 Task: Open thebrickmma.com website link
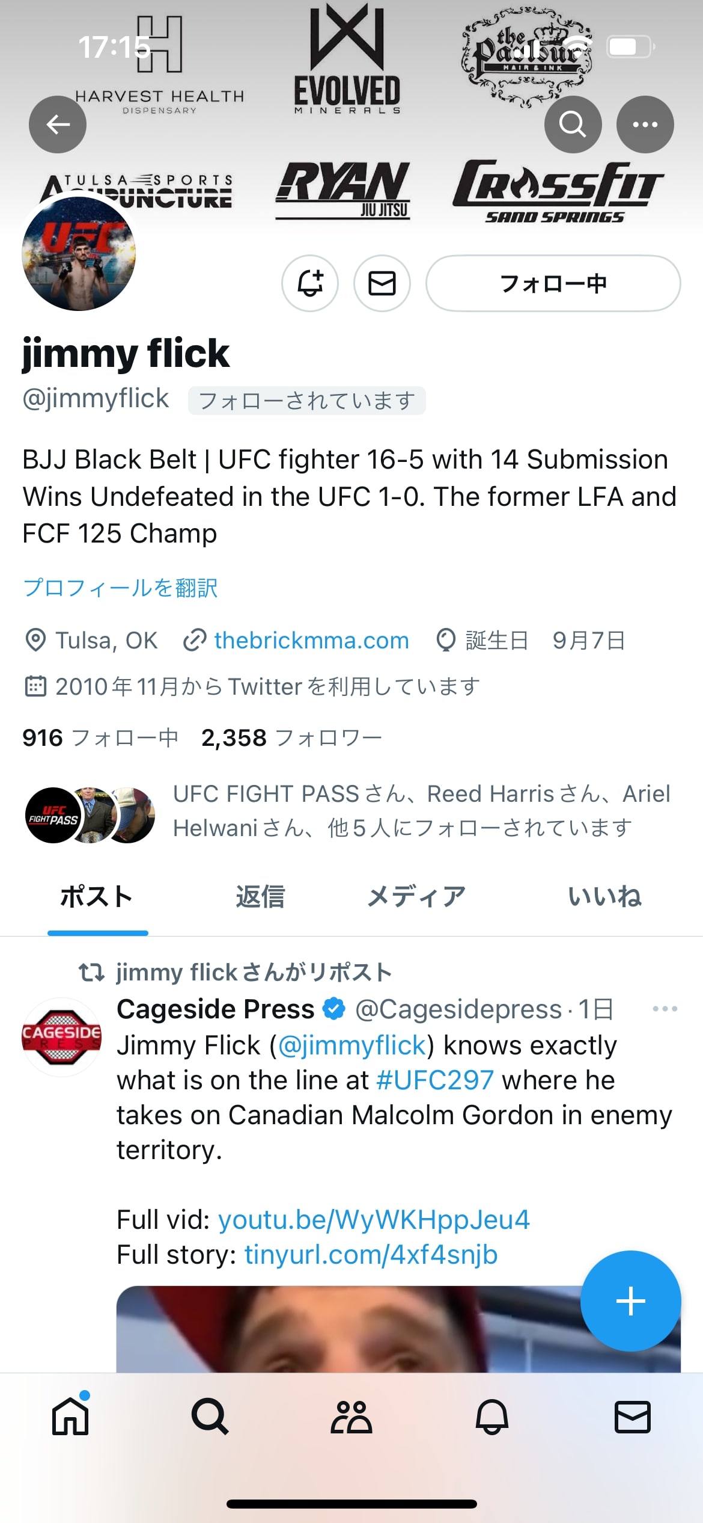pos(312,641)
